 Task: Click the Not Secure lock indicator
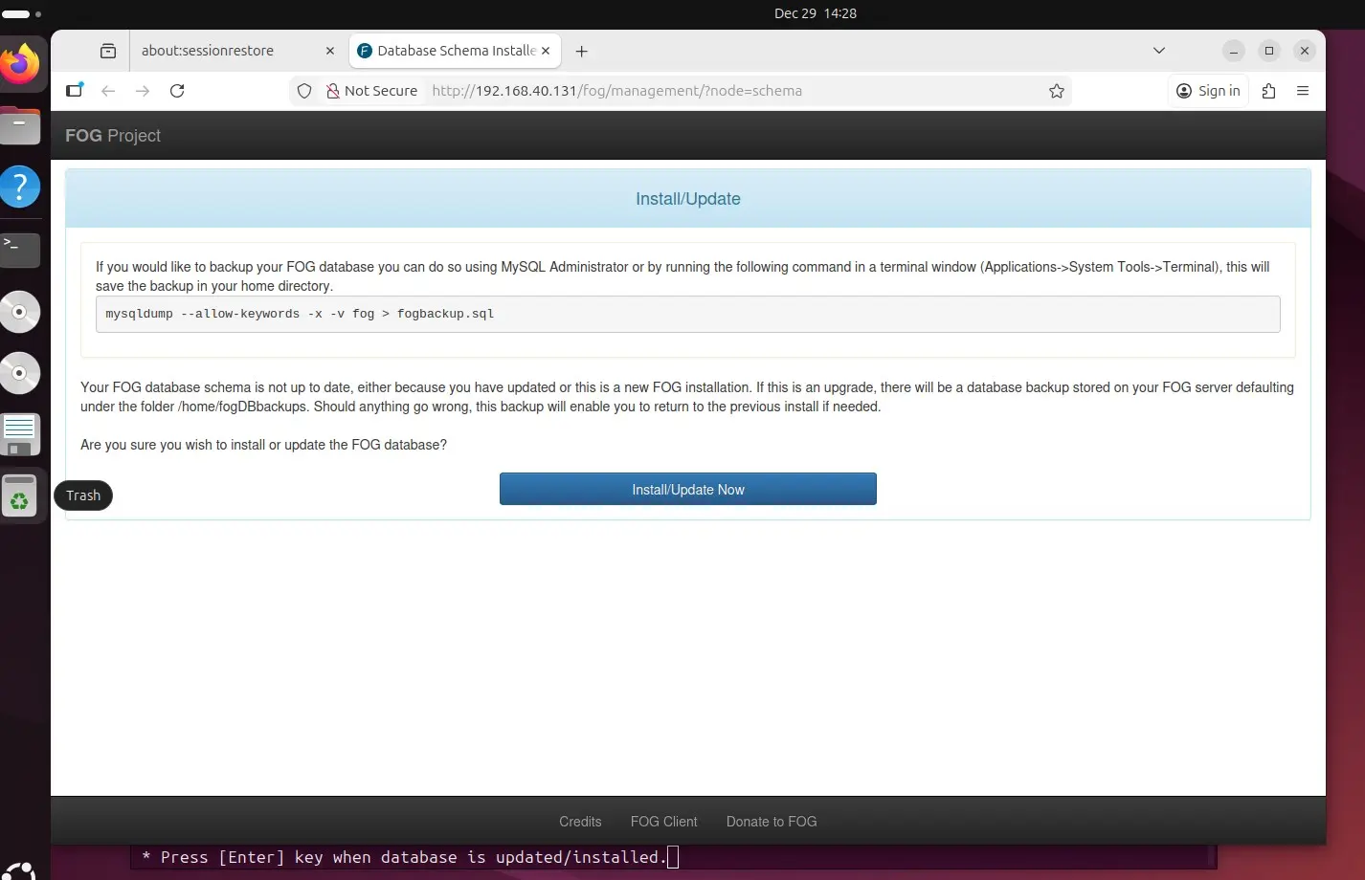pyautogui.click(x=371, y=91)
